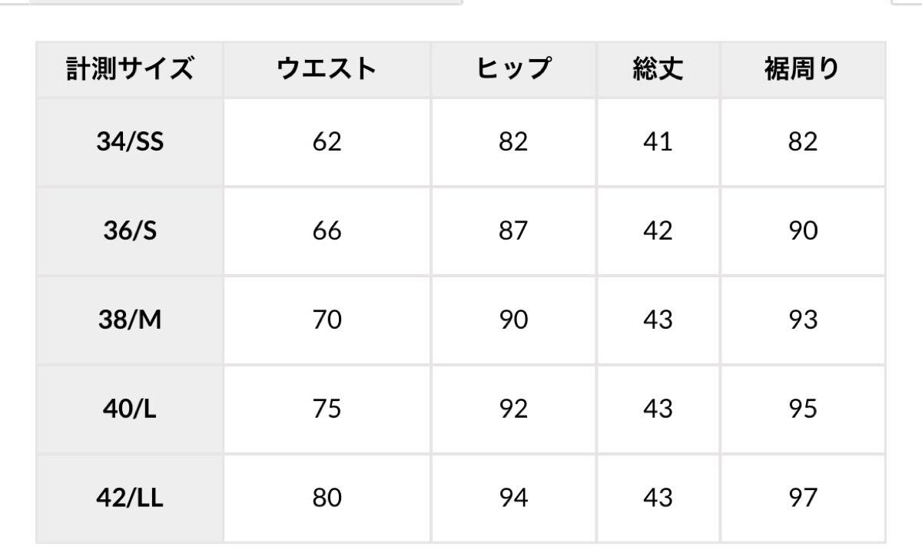
Task: Click the ヒップ column header
Action: 513,70
